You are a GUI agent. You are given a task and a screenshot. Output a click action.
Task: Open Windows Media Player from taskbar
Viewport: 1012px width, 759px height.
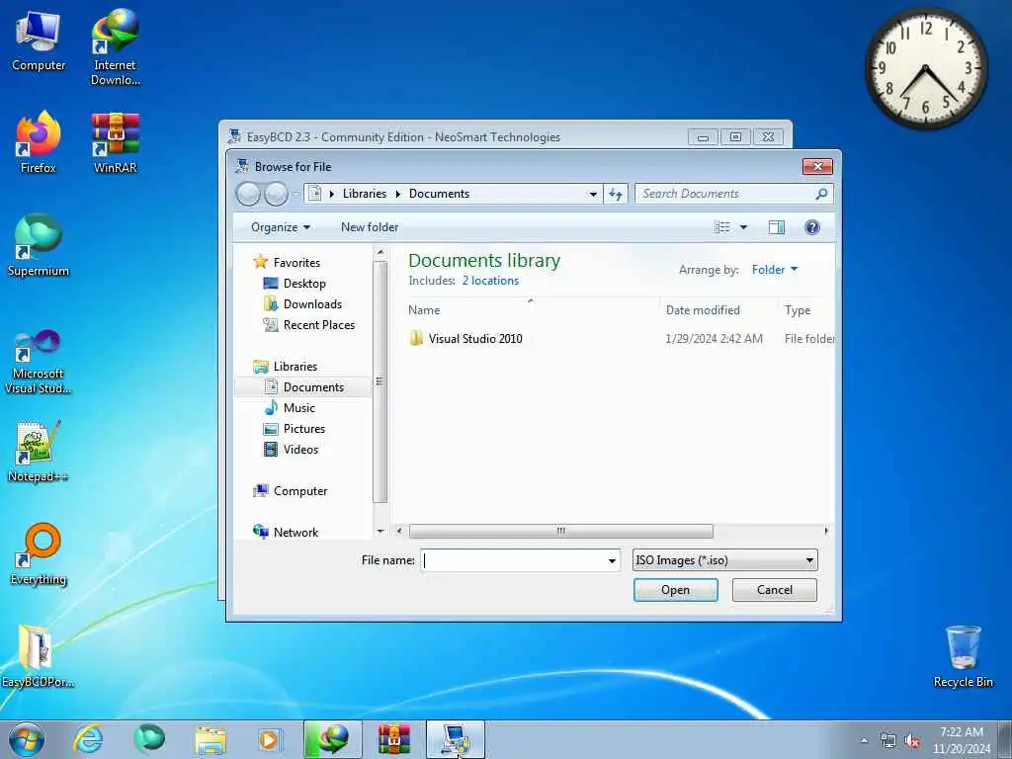pos(270,739)
